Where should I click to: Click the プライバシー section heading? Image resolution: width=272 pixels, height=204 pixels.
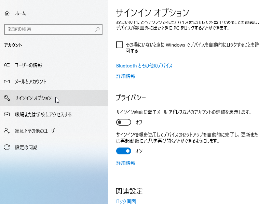131,98
